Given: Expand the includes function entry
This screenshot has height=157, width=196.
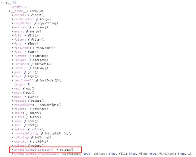Looking at the screenshot, I should 13,64.
